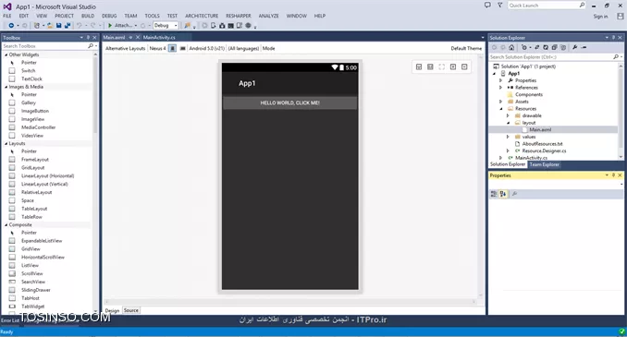
Task: Click the Preview Selected Items icon
Action: point(584,47)
